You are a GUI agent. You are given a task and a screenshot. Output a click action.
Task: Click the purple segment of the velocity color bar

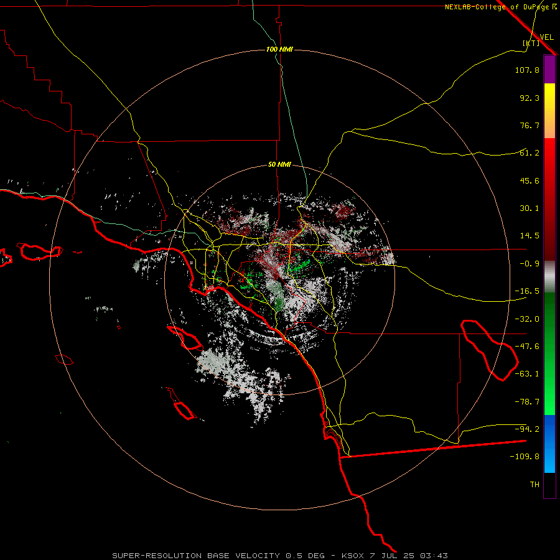point(549,69)
